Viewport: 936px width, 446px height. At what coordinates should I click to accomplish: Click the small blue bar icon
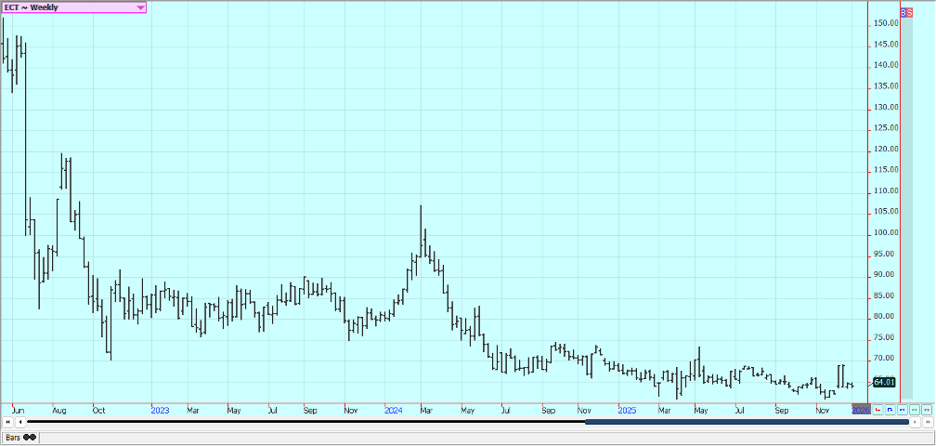click(903, 409)
